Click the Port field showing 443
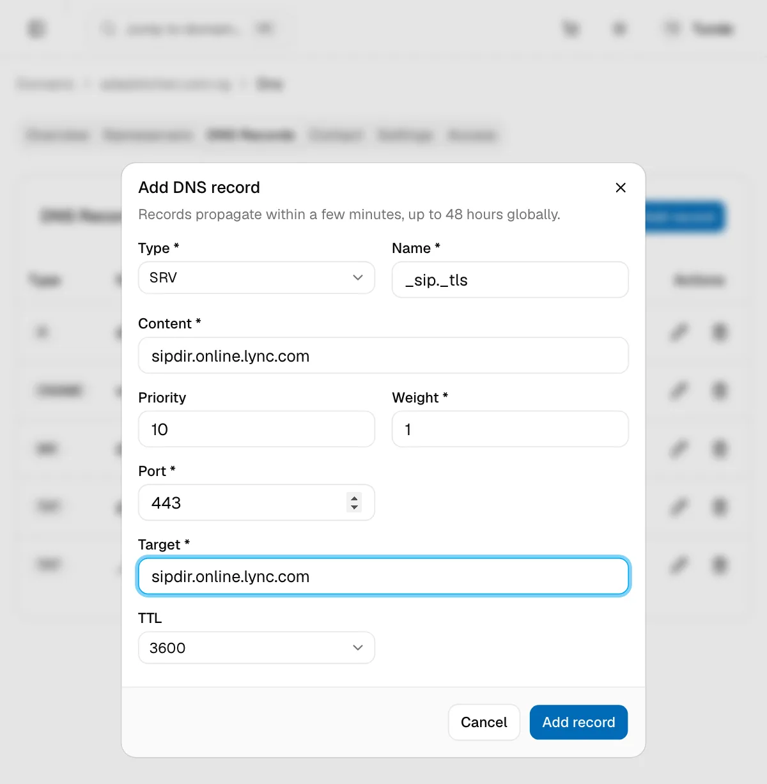 [256, 502]
